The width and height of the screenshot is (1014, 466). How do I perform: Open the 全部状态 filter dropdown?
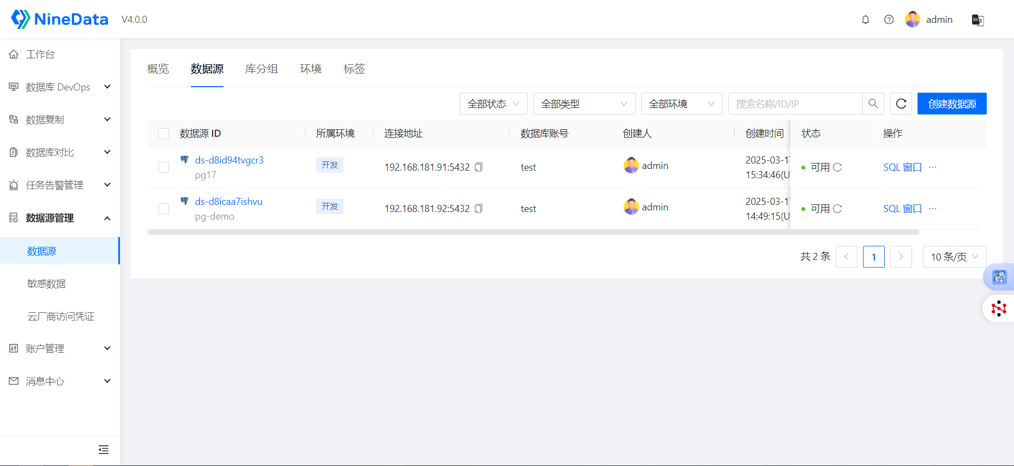pos(493,104)
